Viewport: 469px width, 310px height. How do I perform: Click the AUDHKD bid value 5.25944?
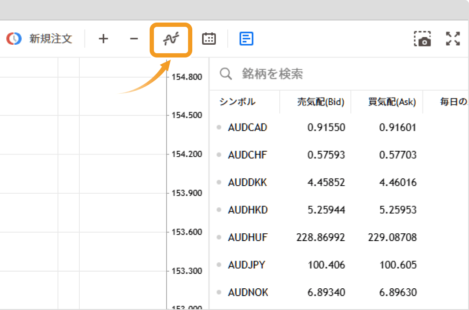coord(326,210)
